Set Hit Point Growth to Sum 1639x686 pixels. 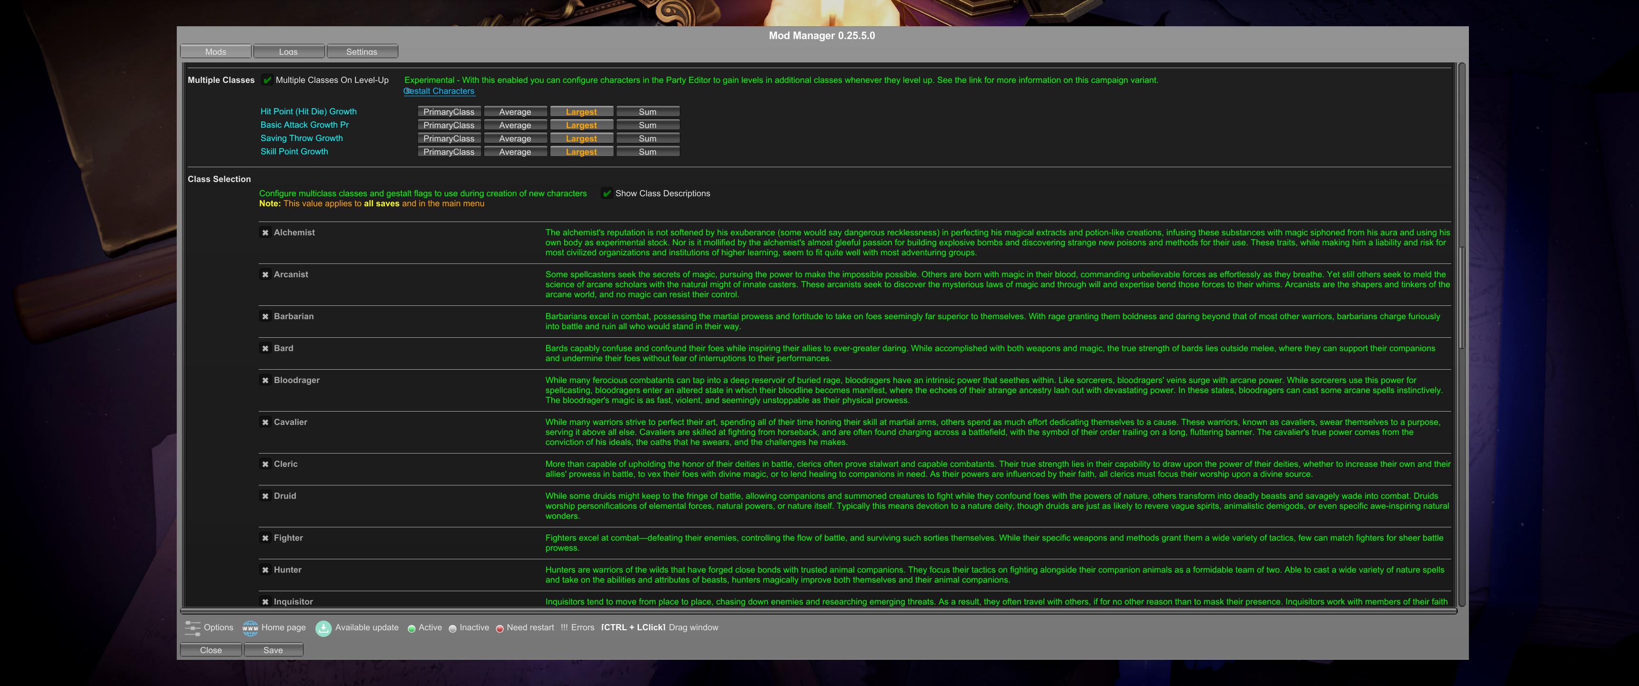point(647,112)
